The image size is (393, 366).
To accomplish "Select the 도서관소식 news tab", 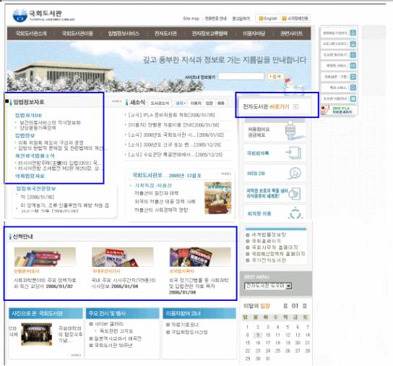I will click(160, 103).
